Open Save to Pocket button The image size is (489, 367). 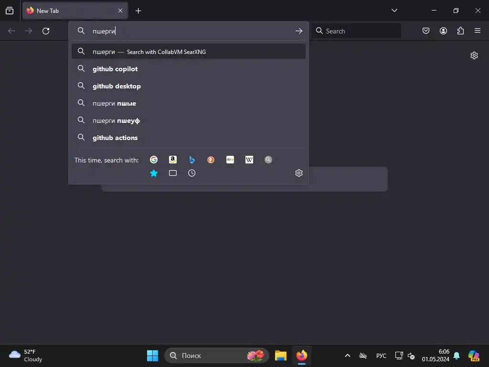tap(426, 31)
